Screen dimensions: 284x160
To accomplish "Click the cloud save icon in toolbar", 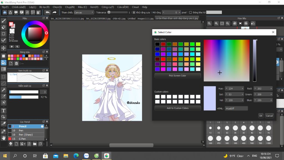I will tap(5, 12).
